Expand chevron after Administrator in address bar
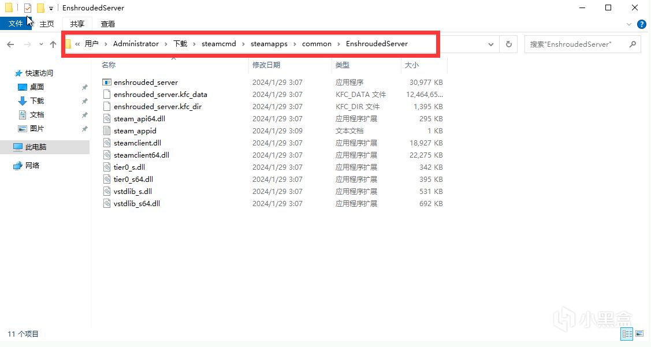The height and width of the screenshot is (347, 651). pos(166,44)
